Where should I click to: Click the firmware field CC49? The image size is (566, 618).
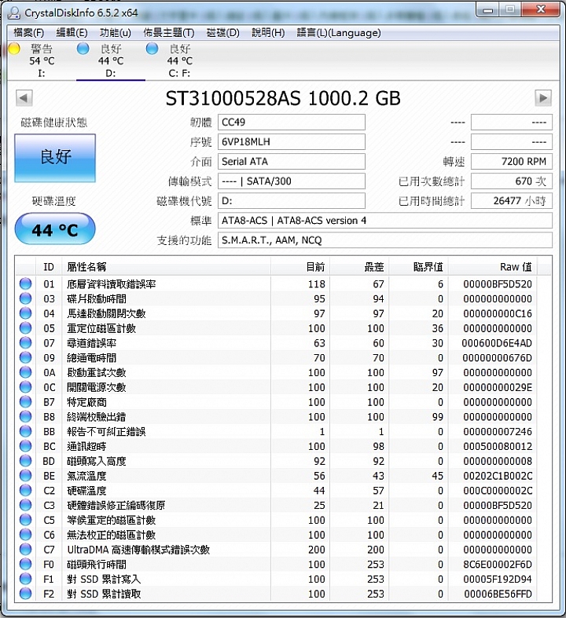click(x=292, y=123)
